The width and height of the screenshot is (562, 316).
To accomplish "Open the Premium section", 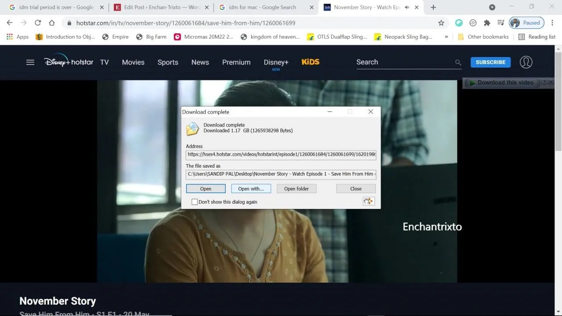I will 236,62.
